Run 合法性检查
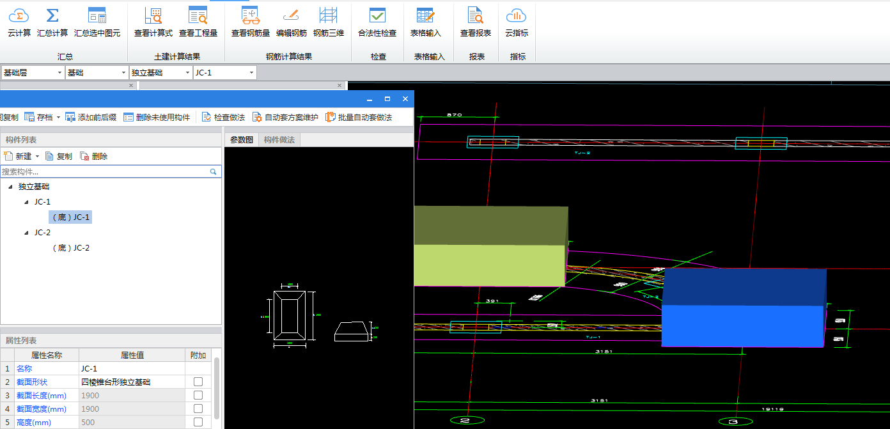890x429 pixels. tap(377, 23)
